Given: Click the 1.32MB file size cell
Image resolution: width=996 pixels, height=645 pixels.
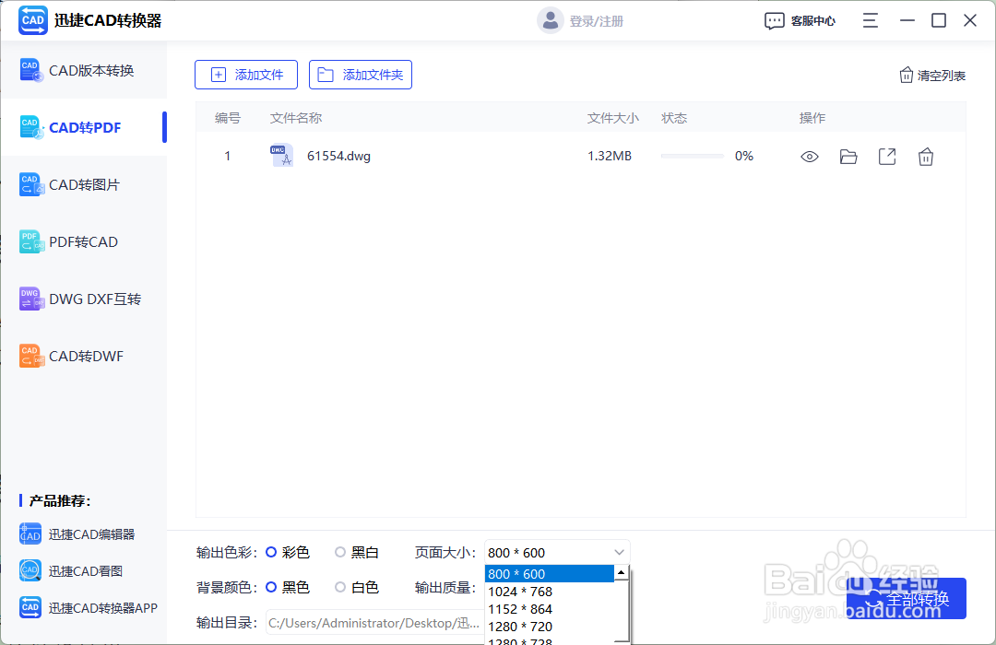Looking at the screenshot, I should pos(610,156).
